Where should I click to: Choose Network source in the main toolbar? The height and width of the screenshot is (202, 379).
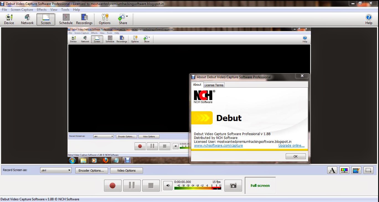(x=27, y=19)
